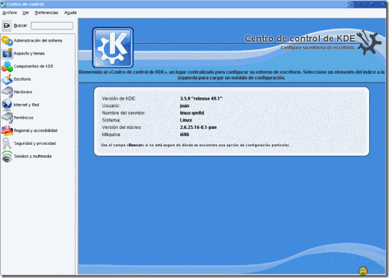Image resolution: width=389 pixels, height=278 pixels.
Task: Click the clear search icon beside Buscar
Action: pos(7,25)
